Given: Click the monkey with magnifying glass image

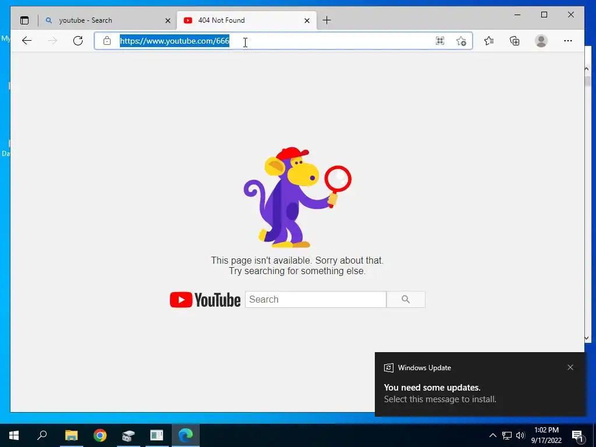Looking at the screenshot, I should 297,197.
